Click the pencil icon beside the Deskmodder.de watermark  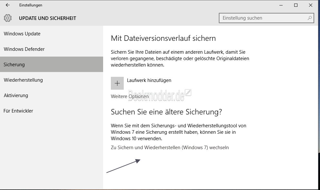point(188,93)
